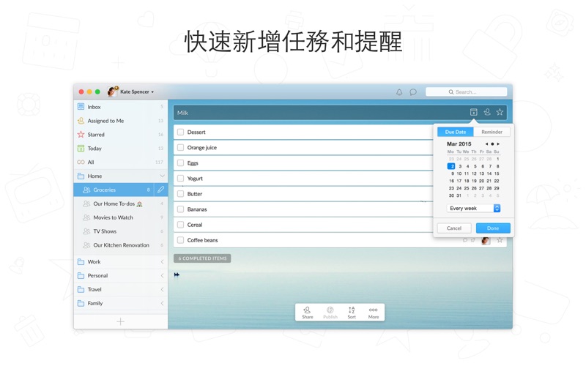Check off the Yogurt task
The width and height of the screenshot is (586, 366).
click(x=180, y=178)
